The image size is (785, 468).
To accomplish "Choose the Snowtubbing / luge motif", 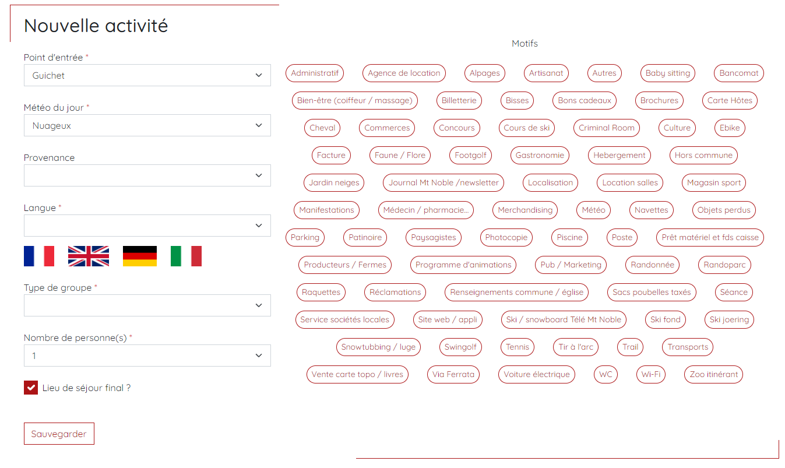I will pyautogui.click(x=378, y=347).
